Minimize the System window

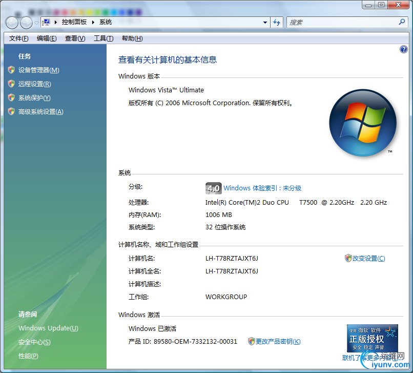tap(368, 5)
